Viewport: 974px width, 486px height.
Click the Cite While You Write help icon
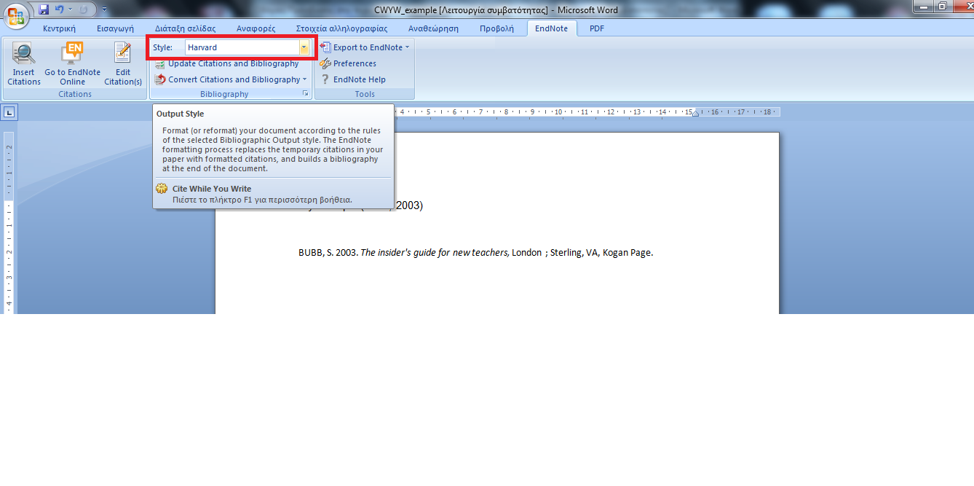(x=162, y=189)
